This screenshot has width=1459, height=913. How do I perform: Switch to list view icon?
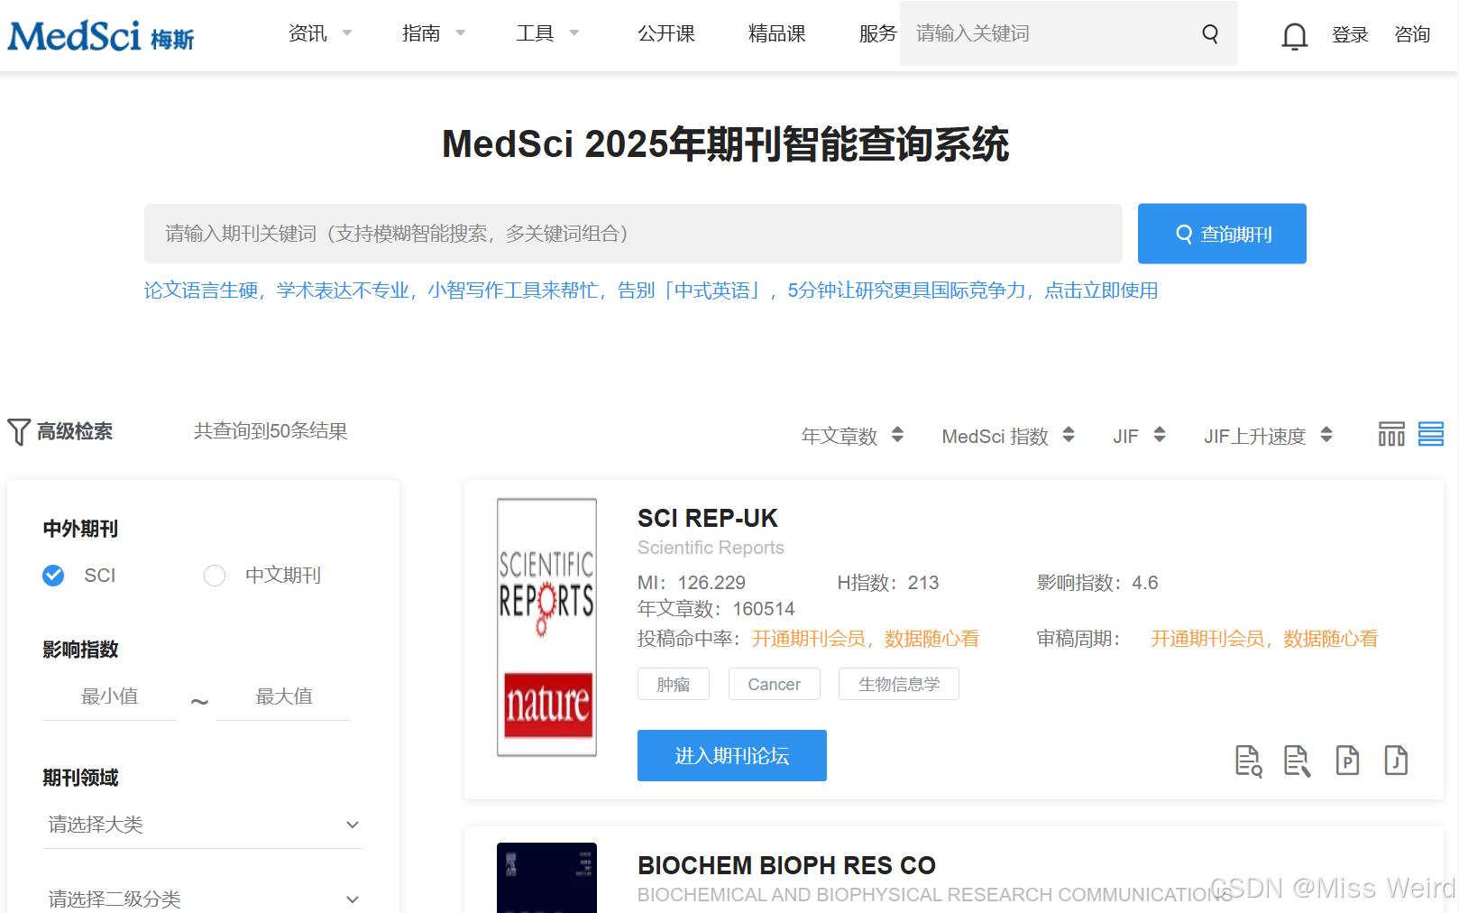(1431, 434)
